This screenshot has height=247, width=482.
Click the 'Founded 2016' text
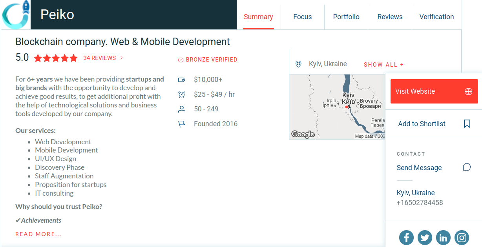(215, 124)
